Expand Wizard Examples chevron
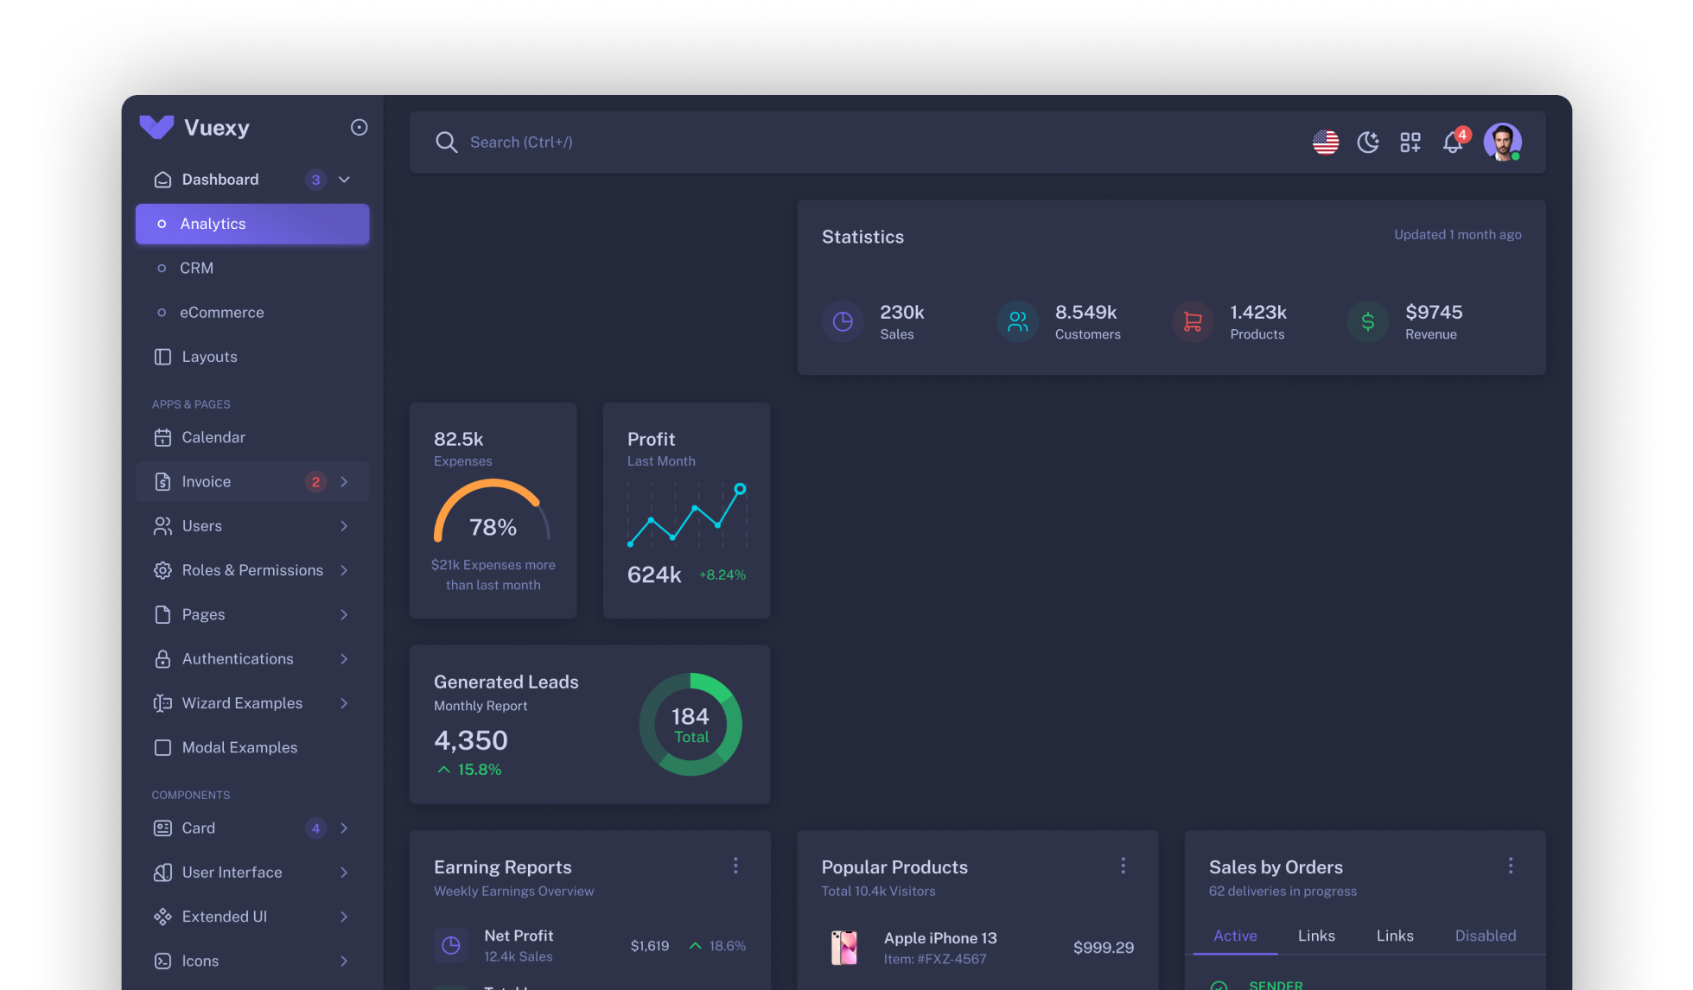The height and width of the screenshot is (990, 1693). pos(344,703)
